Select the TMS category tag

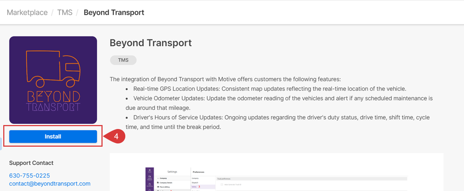pyautogui.click(x=123, y=60)
